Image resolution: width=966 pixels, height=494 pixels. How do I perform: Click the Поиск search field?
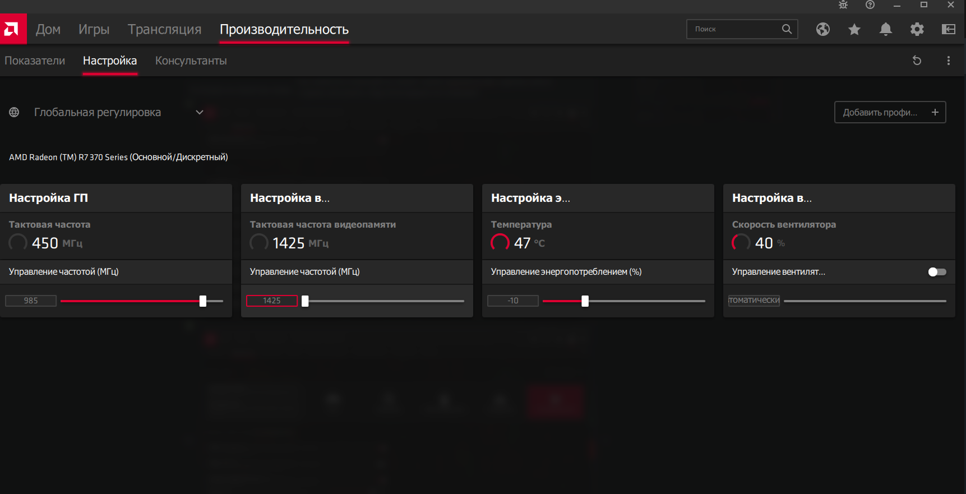point(742,29)
